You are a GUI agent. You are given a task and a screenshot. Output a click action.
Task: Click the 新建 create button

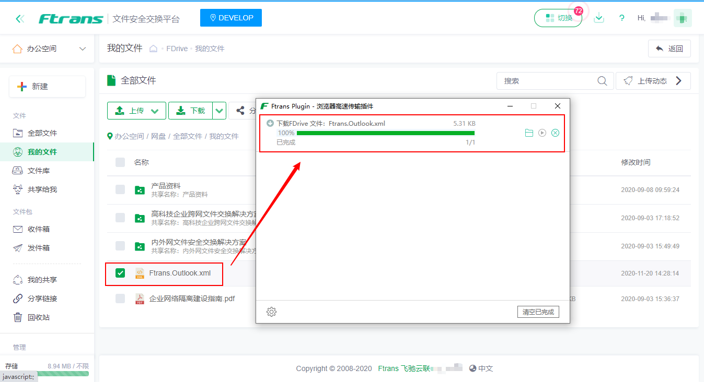tap(47, 87)
